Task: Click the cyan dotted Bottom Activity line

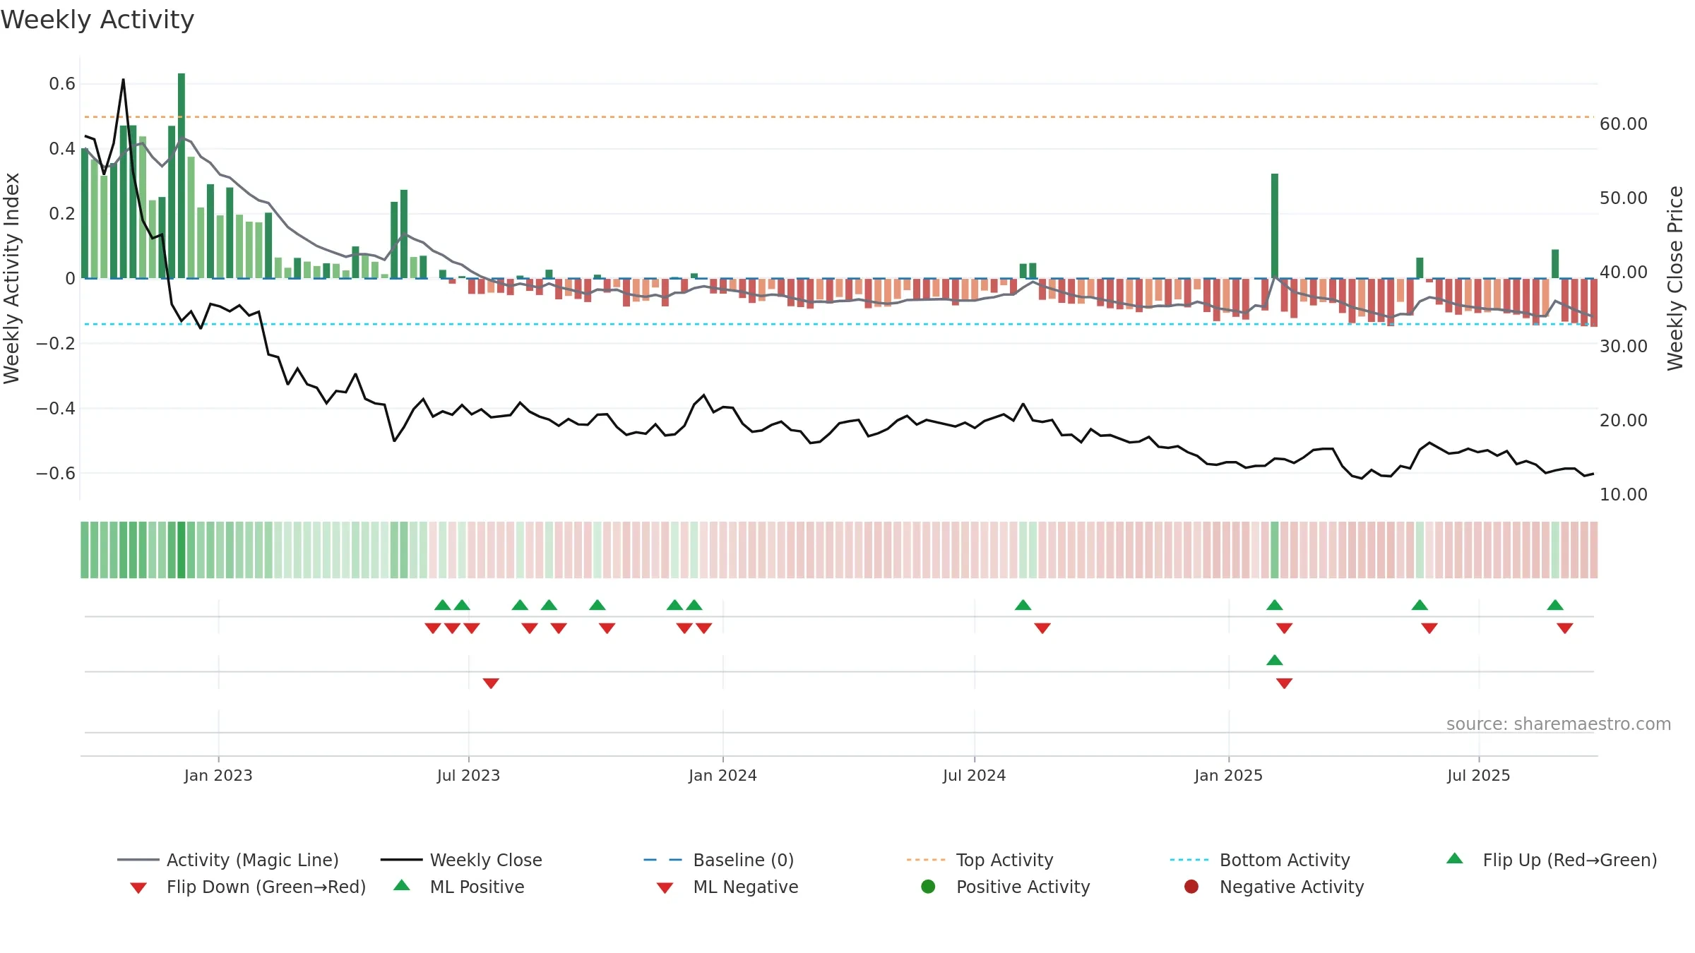Action: coord(839,324)
